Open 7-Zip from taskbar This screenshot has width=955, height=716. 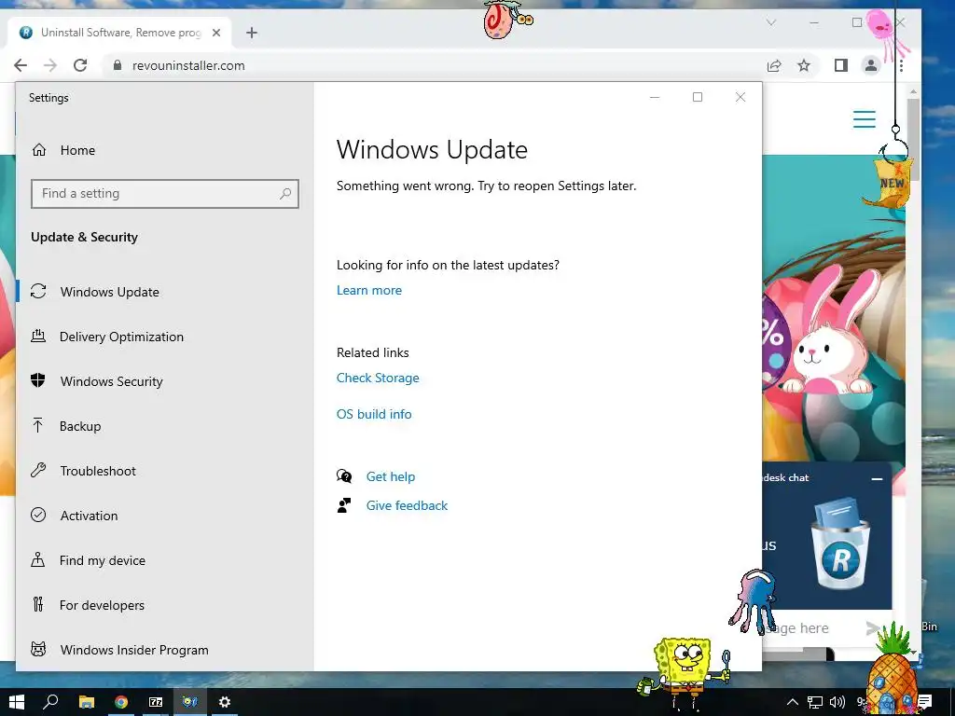pos(156,702)
